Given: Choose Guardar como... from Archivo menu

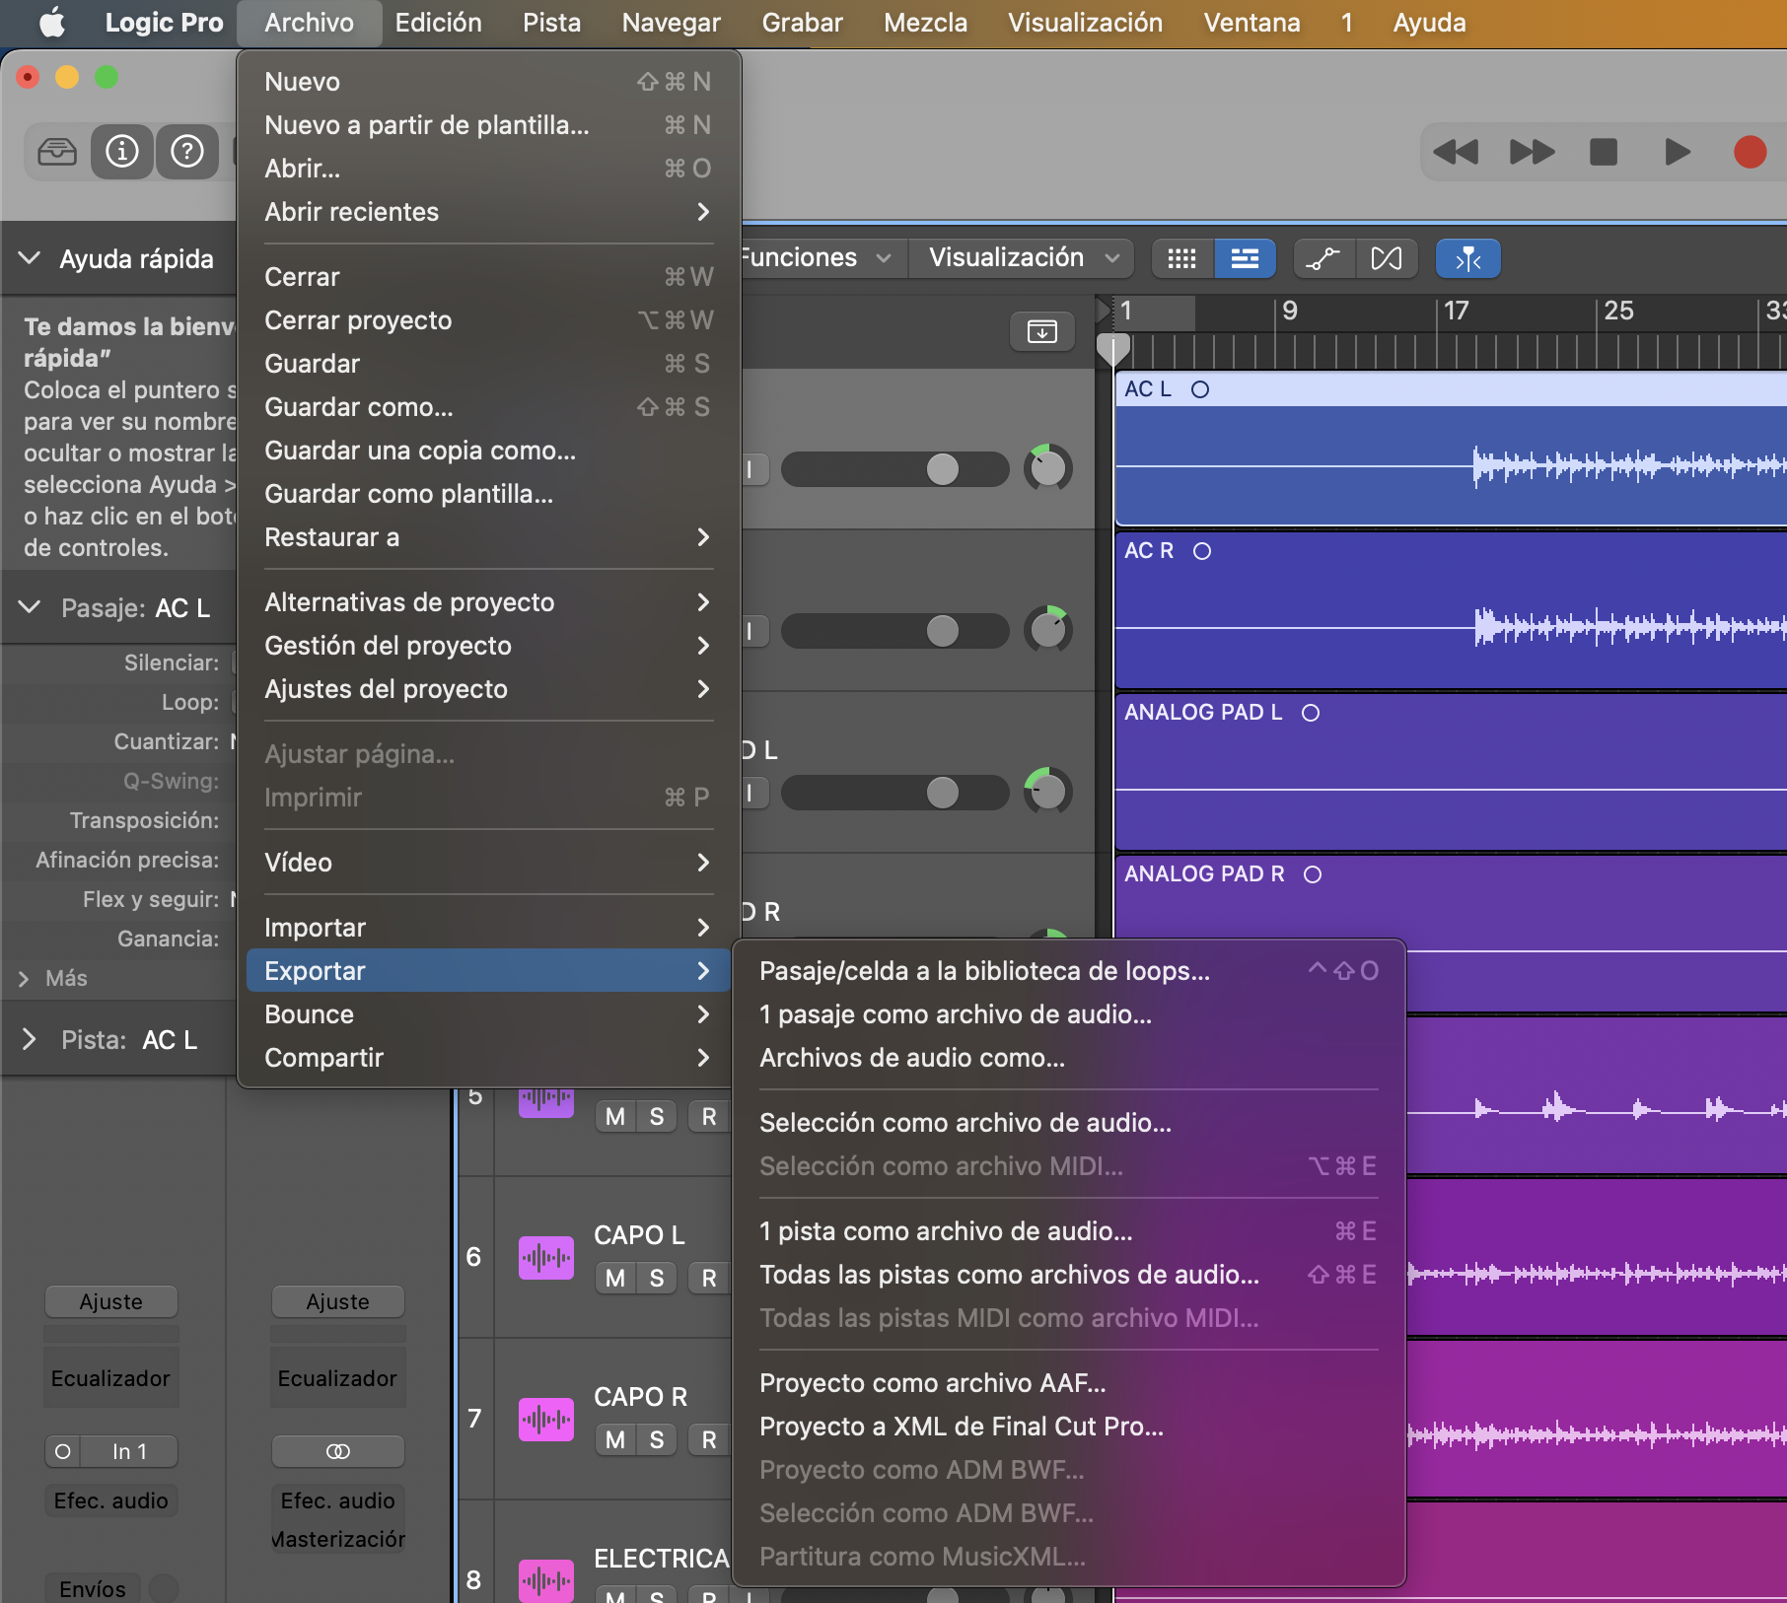Looking at the screenshot, I should pos(488,407).
